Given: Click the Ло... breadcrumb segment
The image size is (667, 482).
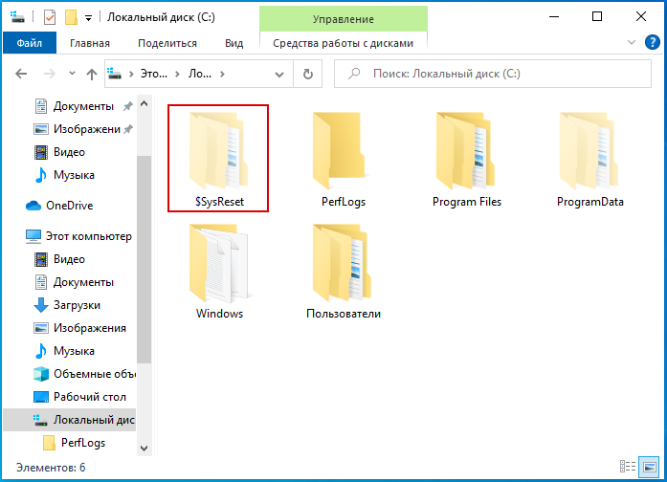Looking at the screenshot, I should point(200,74).
